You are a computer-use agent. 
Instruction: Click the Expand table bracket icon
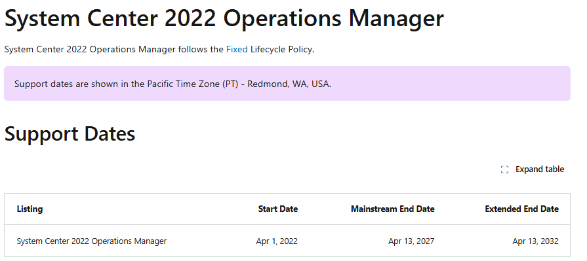(x=504, y=169)
